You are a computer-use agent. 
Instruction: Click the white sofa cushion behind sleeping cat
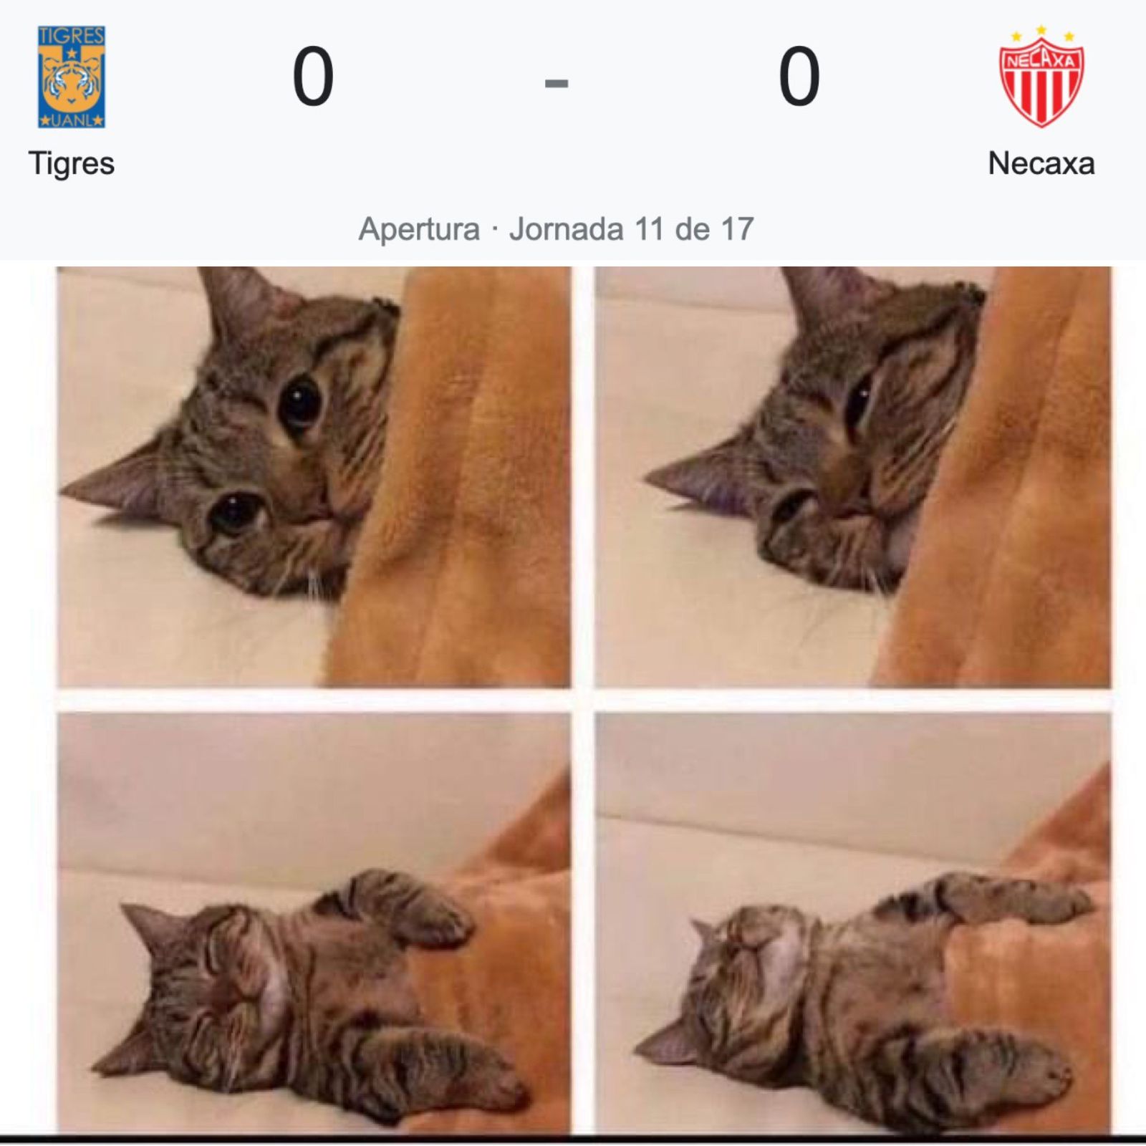coord(286,795)
